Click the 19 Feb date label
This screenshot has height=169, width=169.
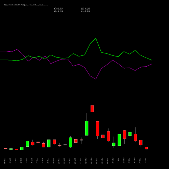(x=48, y=161)
